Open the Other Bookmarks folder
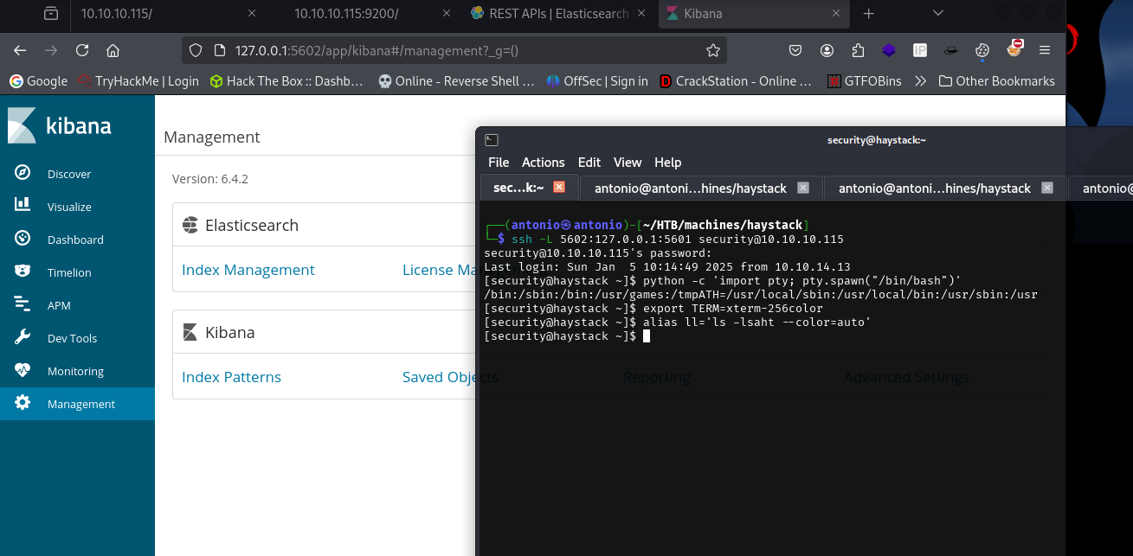 tap(996, 81)
